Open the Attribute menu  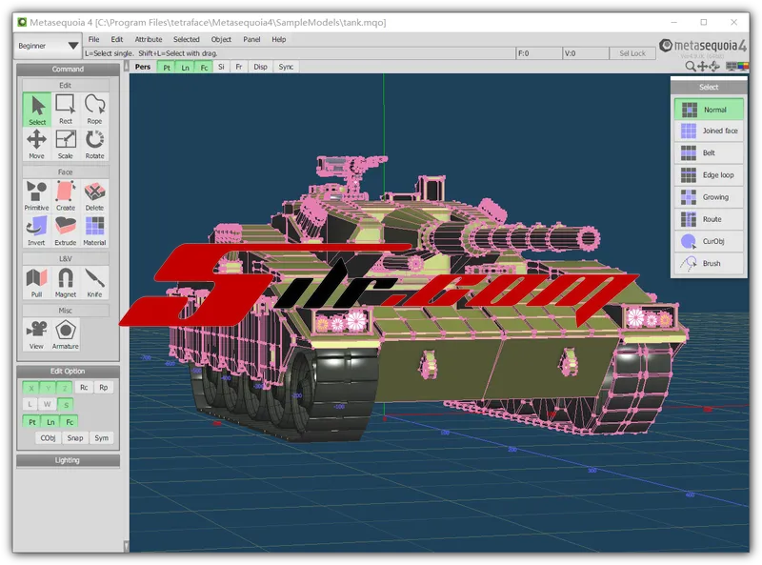(149, 39)
